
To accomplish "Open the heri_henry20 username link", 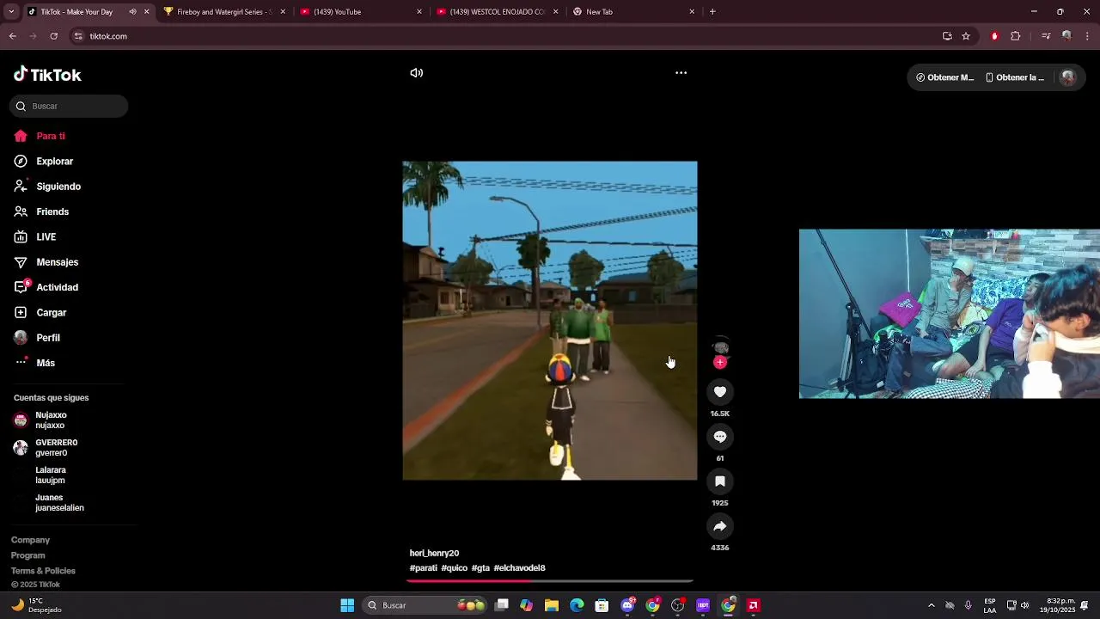I will pos(434,554).
